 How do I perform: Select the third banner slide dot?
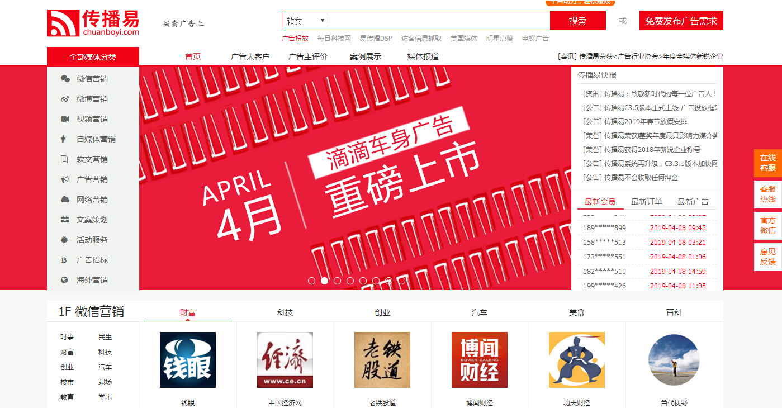pyautogui.click(x=338, y=281)
